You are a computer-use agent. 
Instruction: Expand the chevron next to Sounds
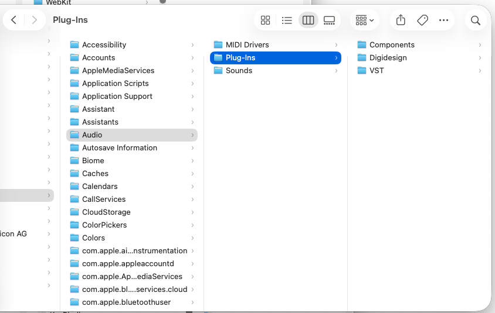336,71
